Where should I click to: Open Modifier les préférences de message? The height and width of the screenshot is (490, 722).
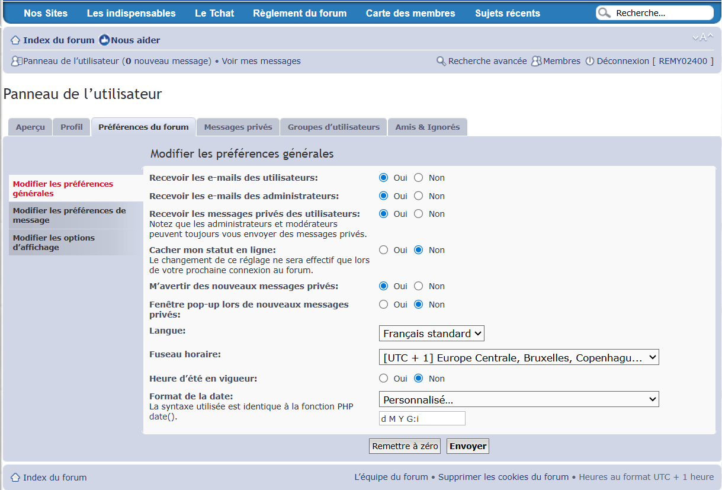click(x=76, y=215)
